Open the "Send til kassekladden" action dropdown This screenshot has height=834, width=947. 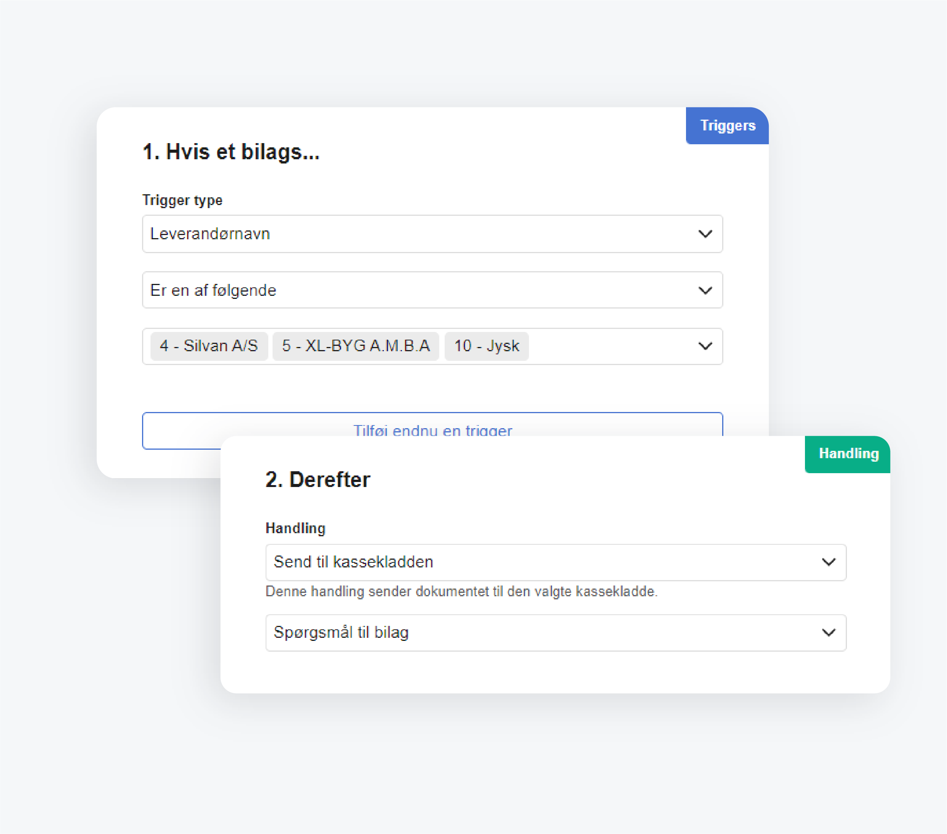point(555,562)
